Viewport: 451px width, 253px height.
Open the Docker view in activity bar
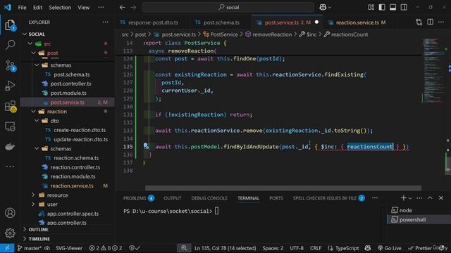(x=10, y=147)
